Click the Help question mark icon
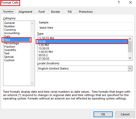 tap(119, 2)
